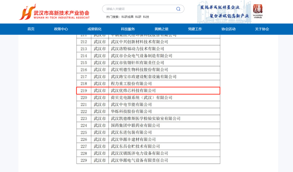
Task: Select 武汉东进包装有限公司 cell
Action: pyautogui.click(x=164, y=133)
